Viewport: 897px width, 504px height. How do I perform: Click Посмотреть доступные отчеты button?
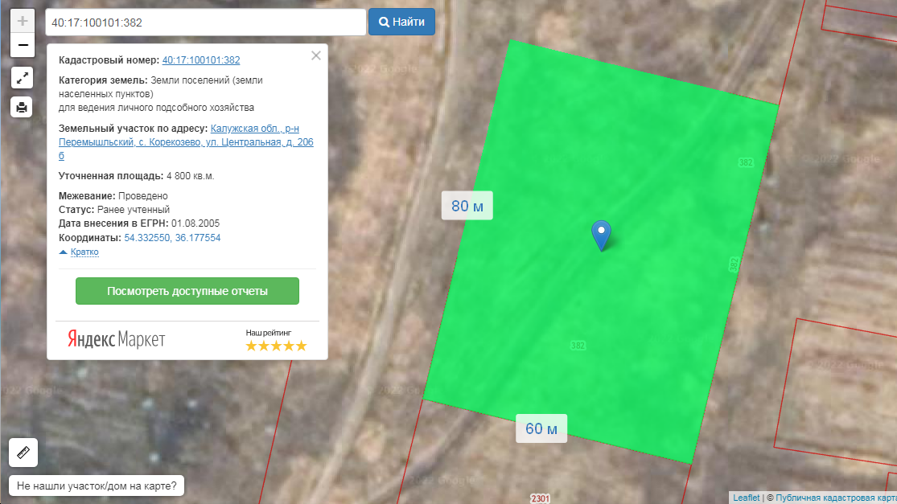click(187, 291)
